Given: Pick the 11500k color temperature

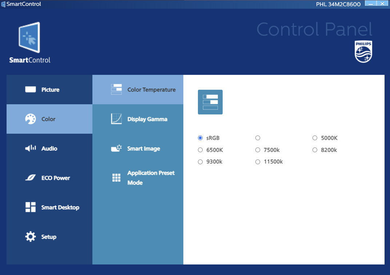Looking at the screenshot, I should tap(258, 162).
